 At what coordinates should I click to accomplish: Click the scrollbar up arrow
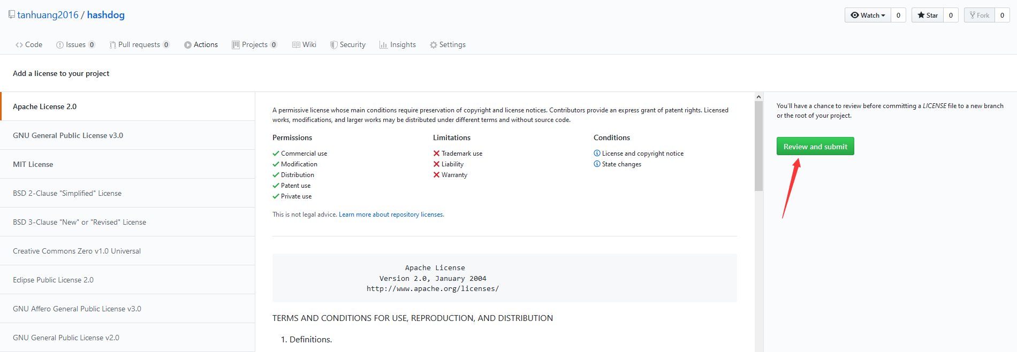click(758, 97)
